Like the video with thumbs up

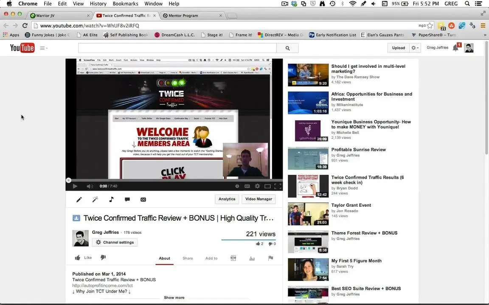click(x=83, y=258)
